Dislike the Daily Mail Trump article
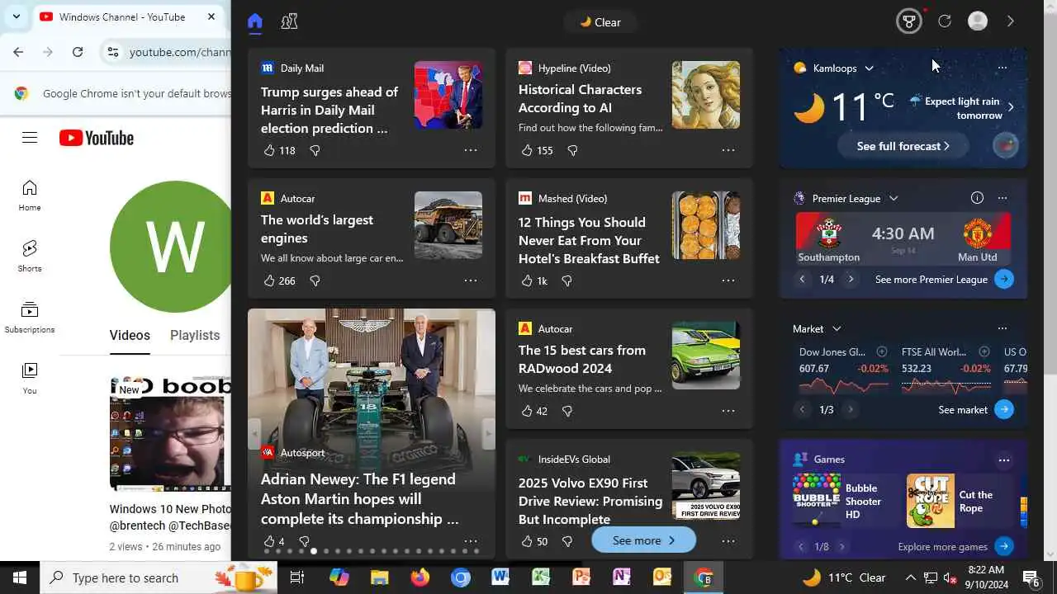This screenshot has width=1057, height=594. pos(315,150)
